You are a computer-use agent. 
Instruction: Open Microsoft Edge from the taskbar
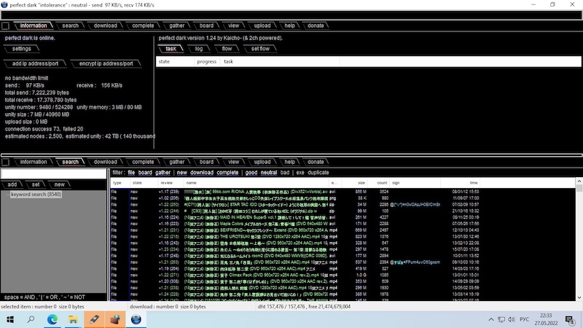click(52, 319)
